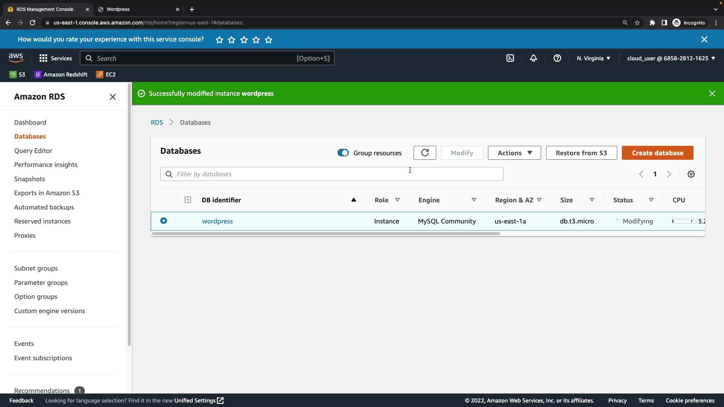
Task: Open table preferences gear icon
Action: pos(691,174)
